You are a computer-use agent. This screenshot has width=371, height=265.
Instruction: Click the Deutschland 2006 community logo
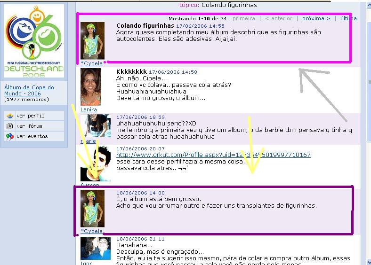[34, 41]
